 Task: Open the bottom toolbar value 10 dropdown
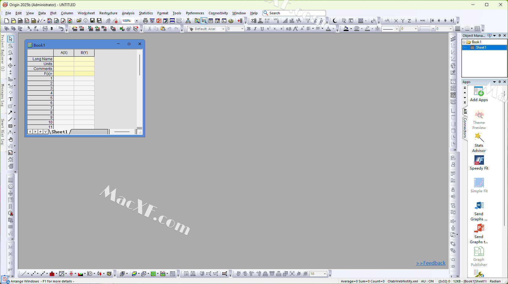[x=325, y=274]
